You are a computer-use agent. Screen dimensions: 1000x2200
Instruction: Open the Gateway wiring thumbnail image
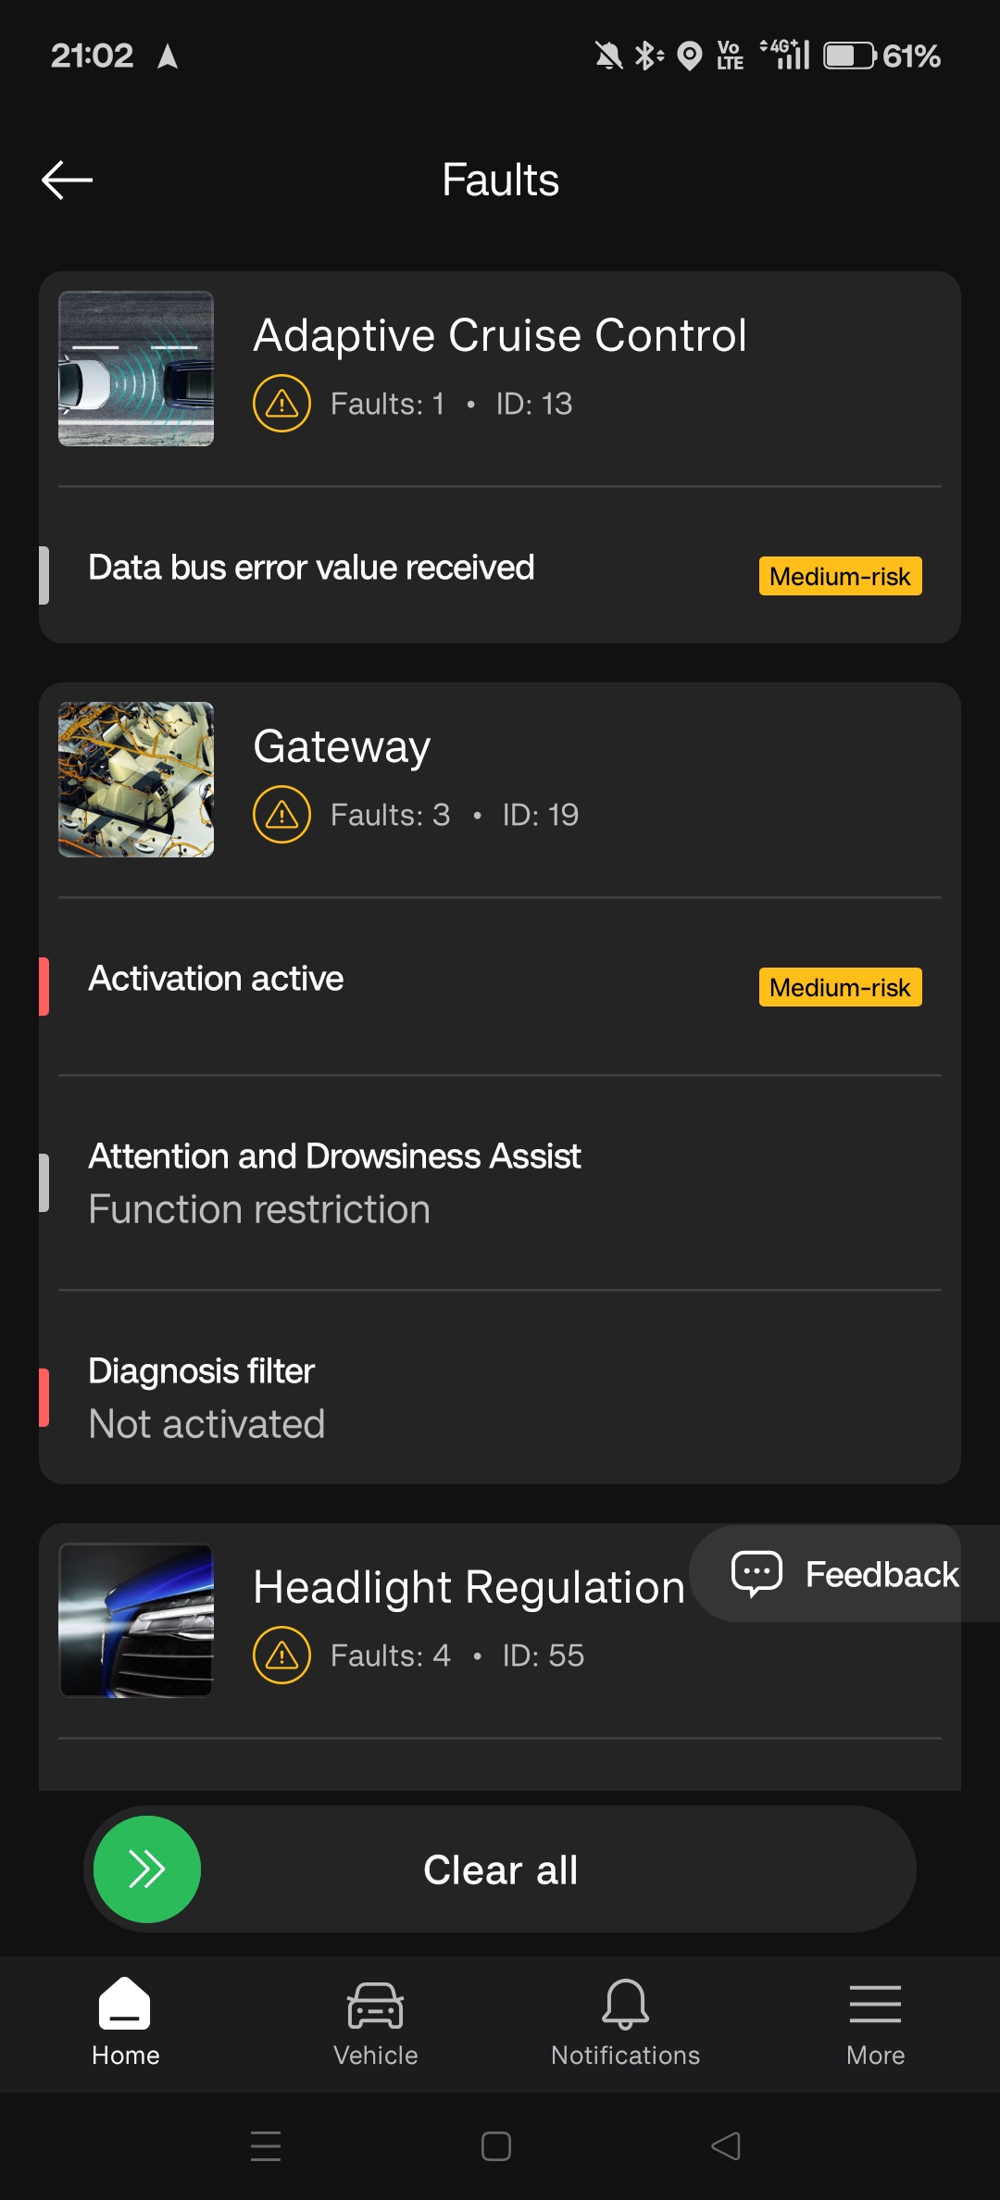[136, 780]
